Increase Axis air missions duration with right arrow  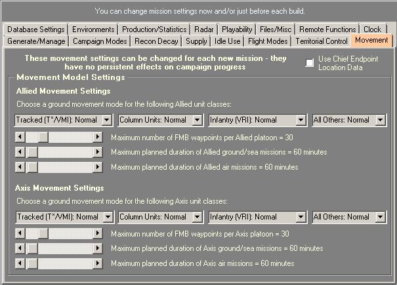98,263
